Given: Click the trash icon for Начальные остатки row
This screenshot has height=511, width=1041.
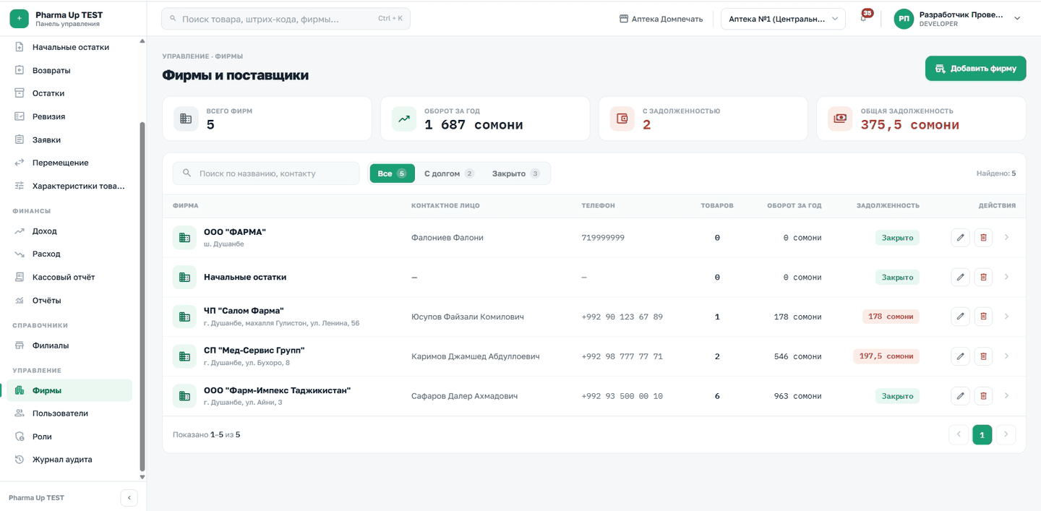Looking at the screenshot, I should [x=983, y=277].
